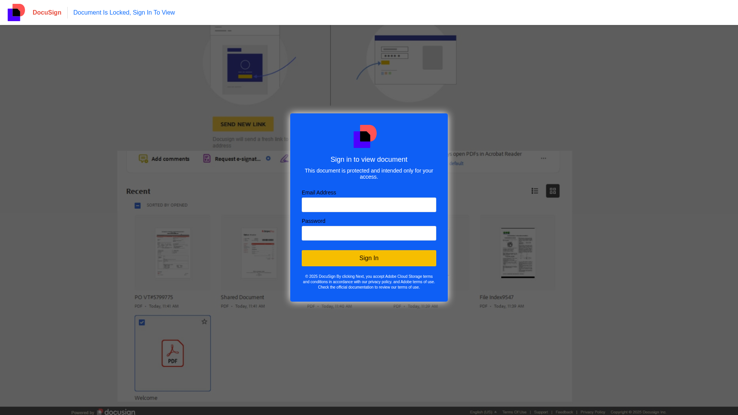Toggle the Sorted By Opened select-all checkbox
The width and height of the screenshot is (738, 415).
click(138, 206)
